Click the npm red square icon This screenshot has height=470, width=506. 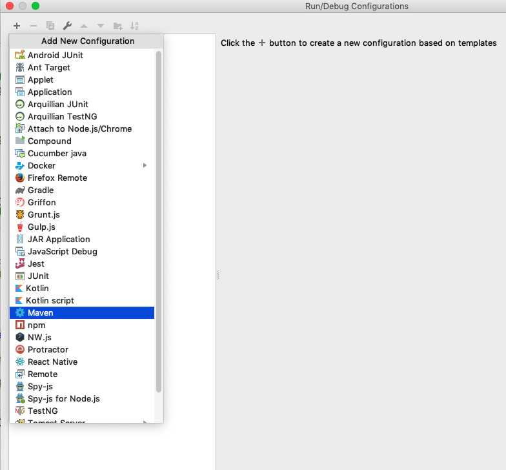point(20,325)
